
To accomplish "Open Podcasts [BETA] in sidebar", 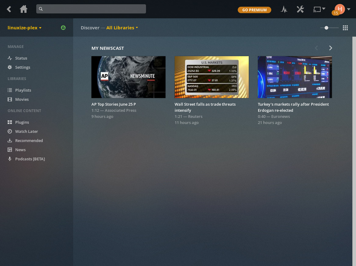I will tap(30, 159).
